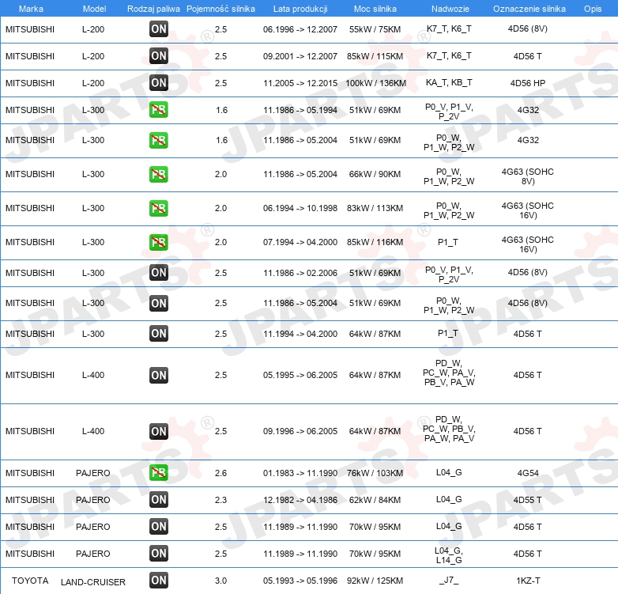The height and width of the screenshot is (594, 618).
Task: Click the _J7_ body cell
Action: coord(449,580)
